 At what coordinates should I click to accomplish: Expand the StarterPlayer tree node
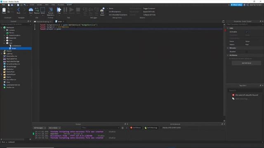tap(2, 74)
